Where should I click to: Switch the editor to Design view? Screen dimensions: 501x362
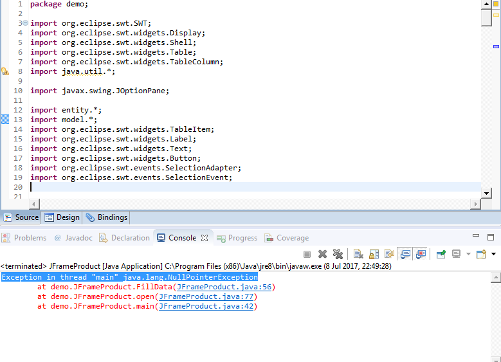[x=62, y=217]
